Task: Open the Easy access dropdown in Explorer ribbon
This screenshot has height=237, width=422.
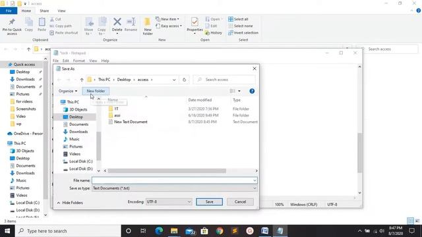Action: pos(169,26)
